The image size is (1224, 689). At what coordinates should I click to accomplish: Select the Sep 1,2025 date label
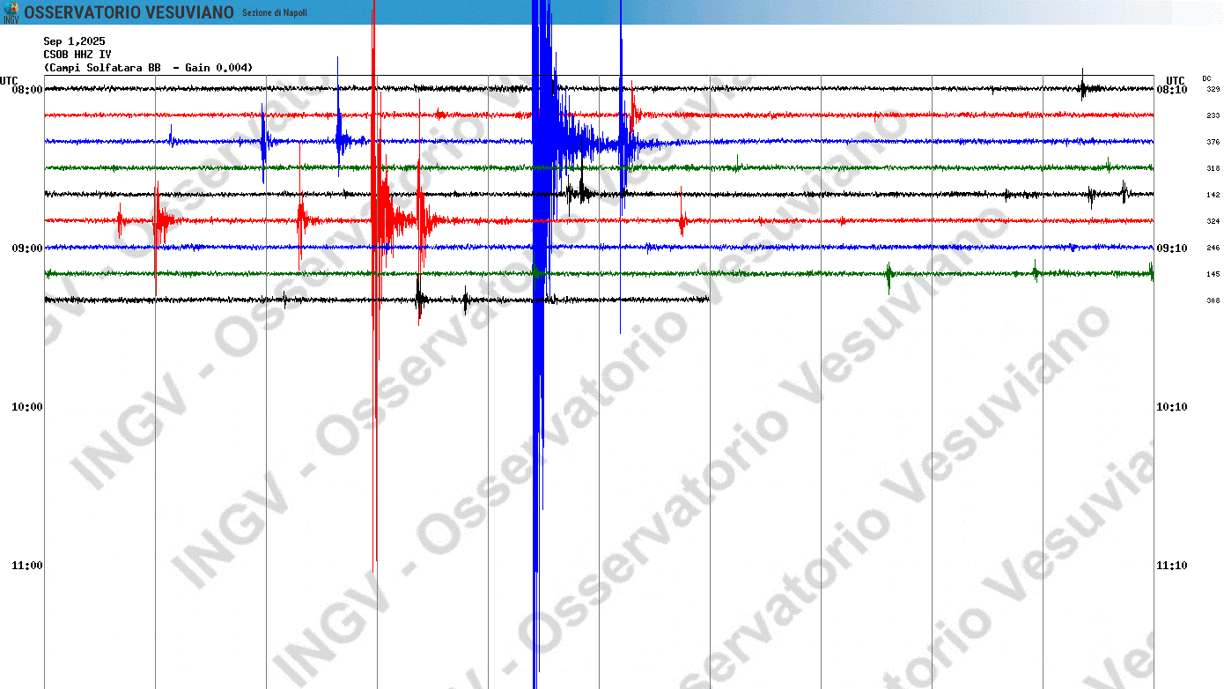coord(74,41)
